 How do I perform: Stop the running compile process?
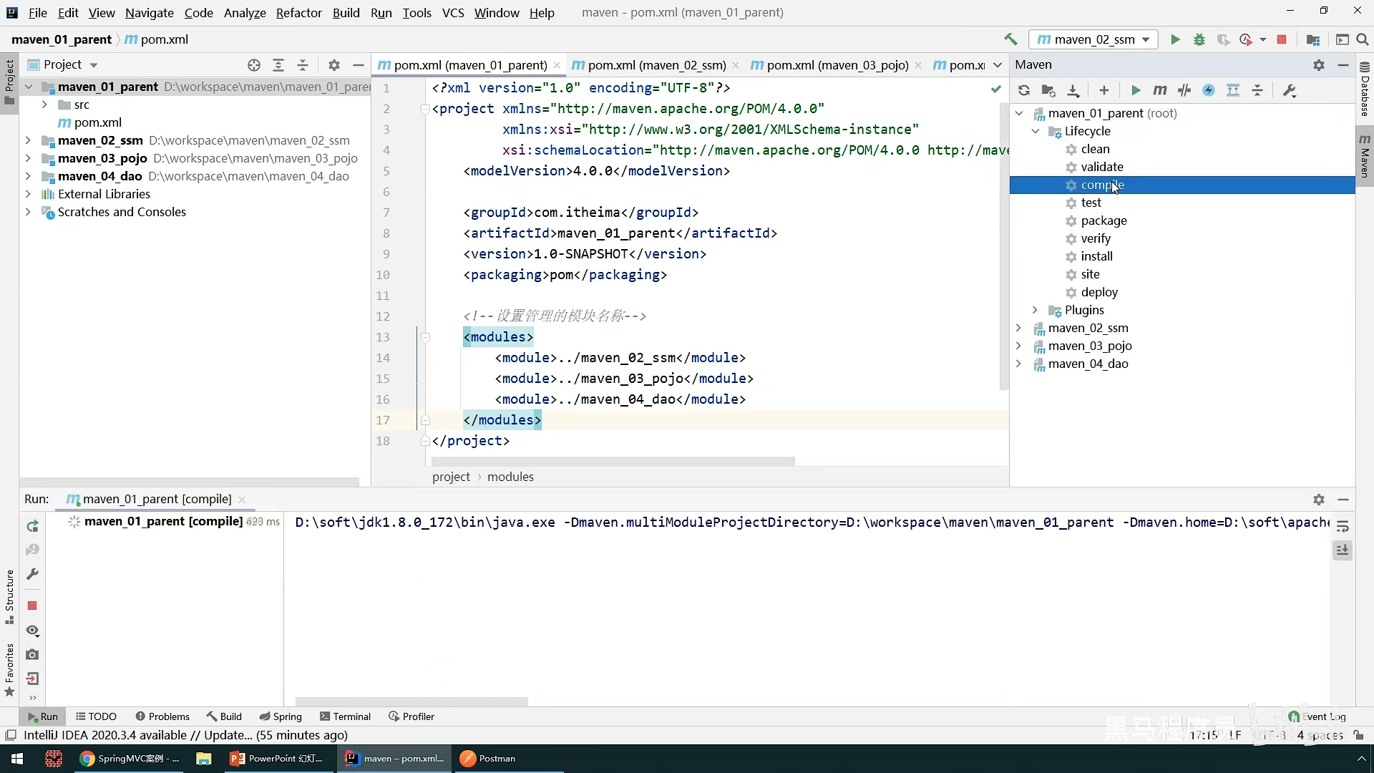[x=32, y=606]
